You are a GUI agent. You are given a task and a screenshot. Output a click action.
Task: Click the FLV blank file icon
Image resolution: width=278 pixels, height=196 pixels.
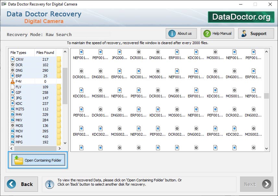click(13, 87)
